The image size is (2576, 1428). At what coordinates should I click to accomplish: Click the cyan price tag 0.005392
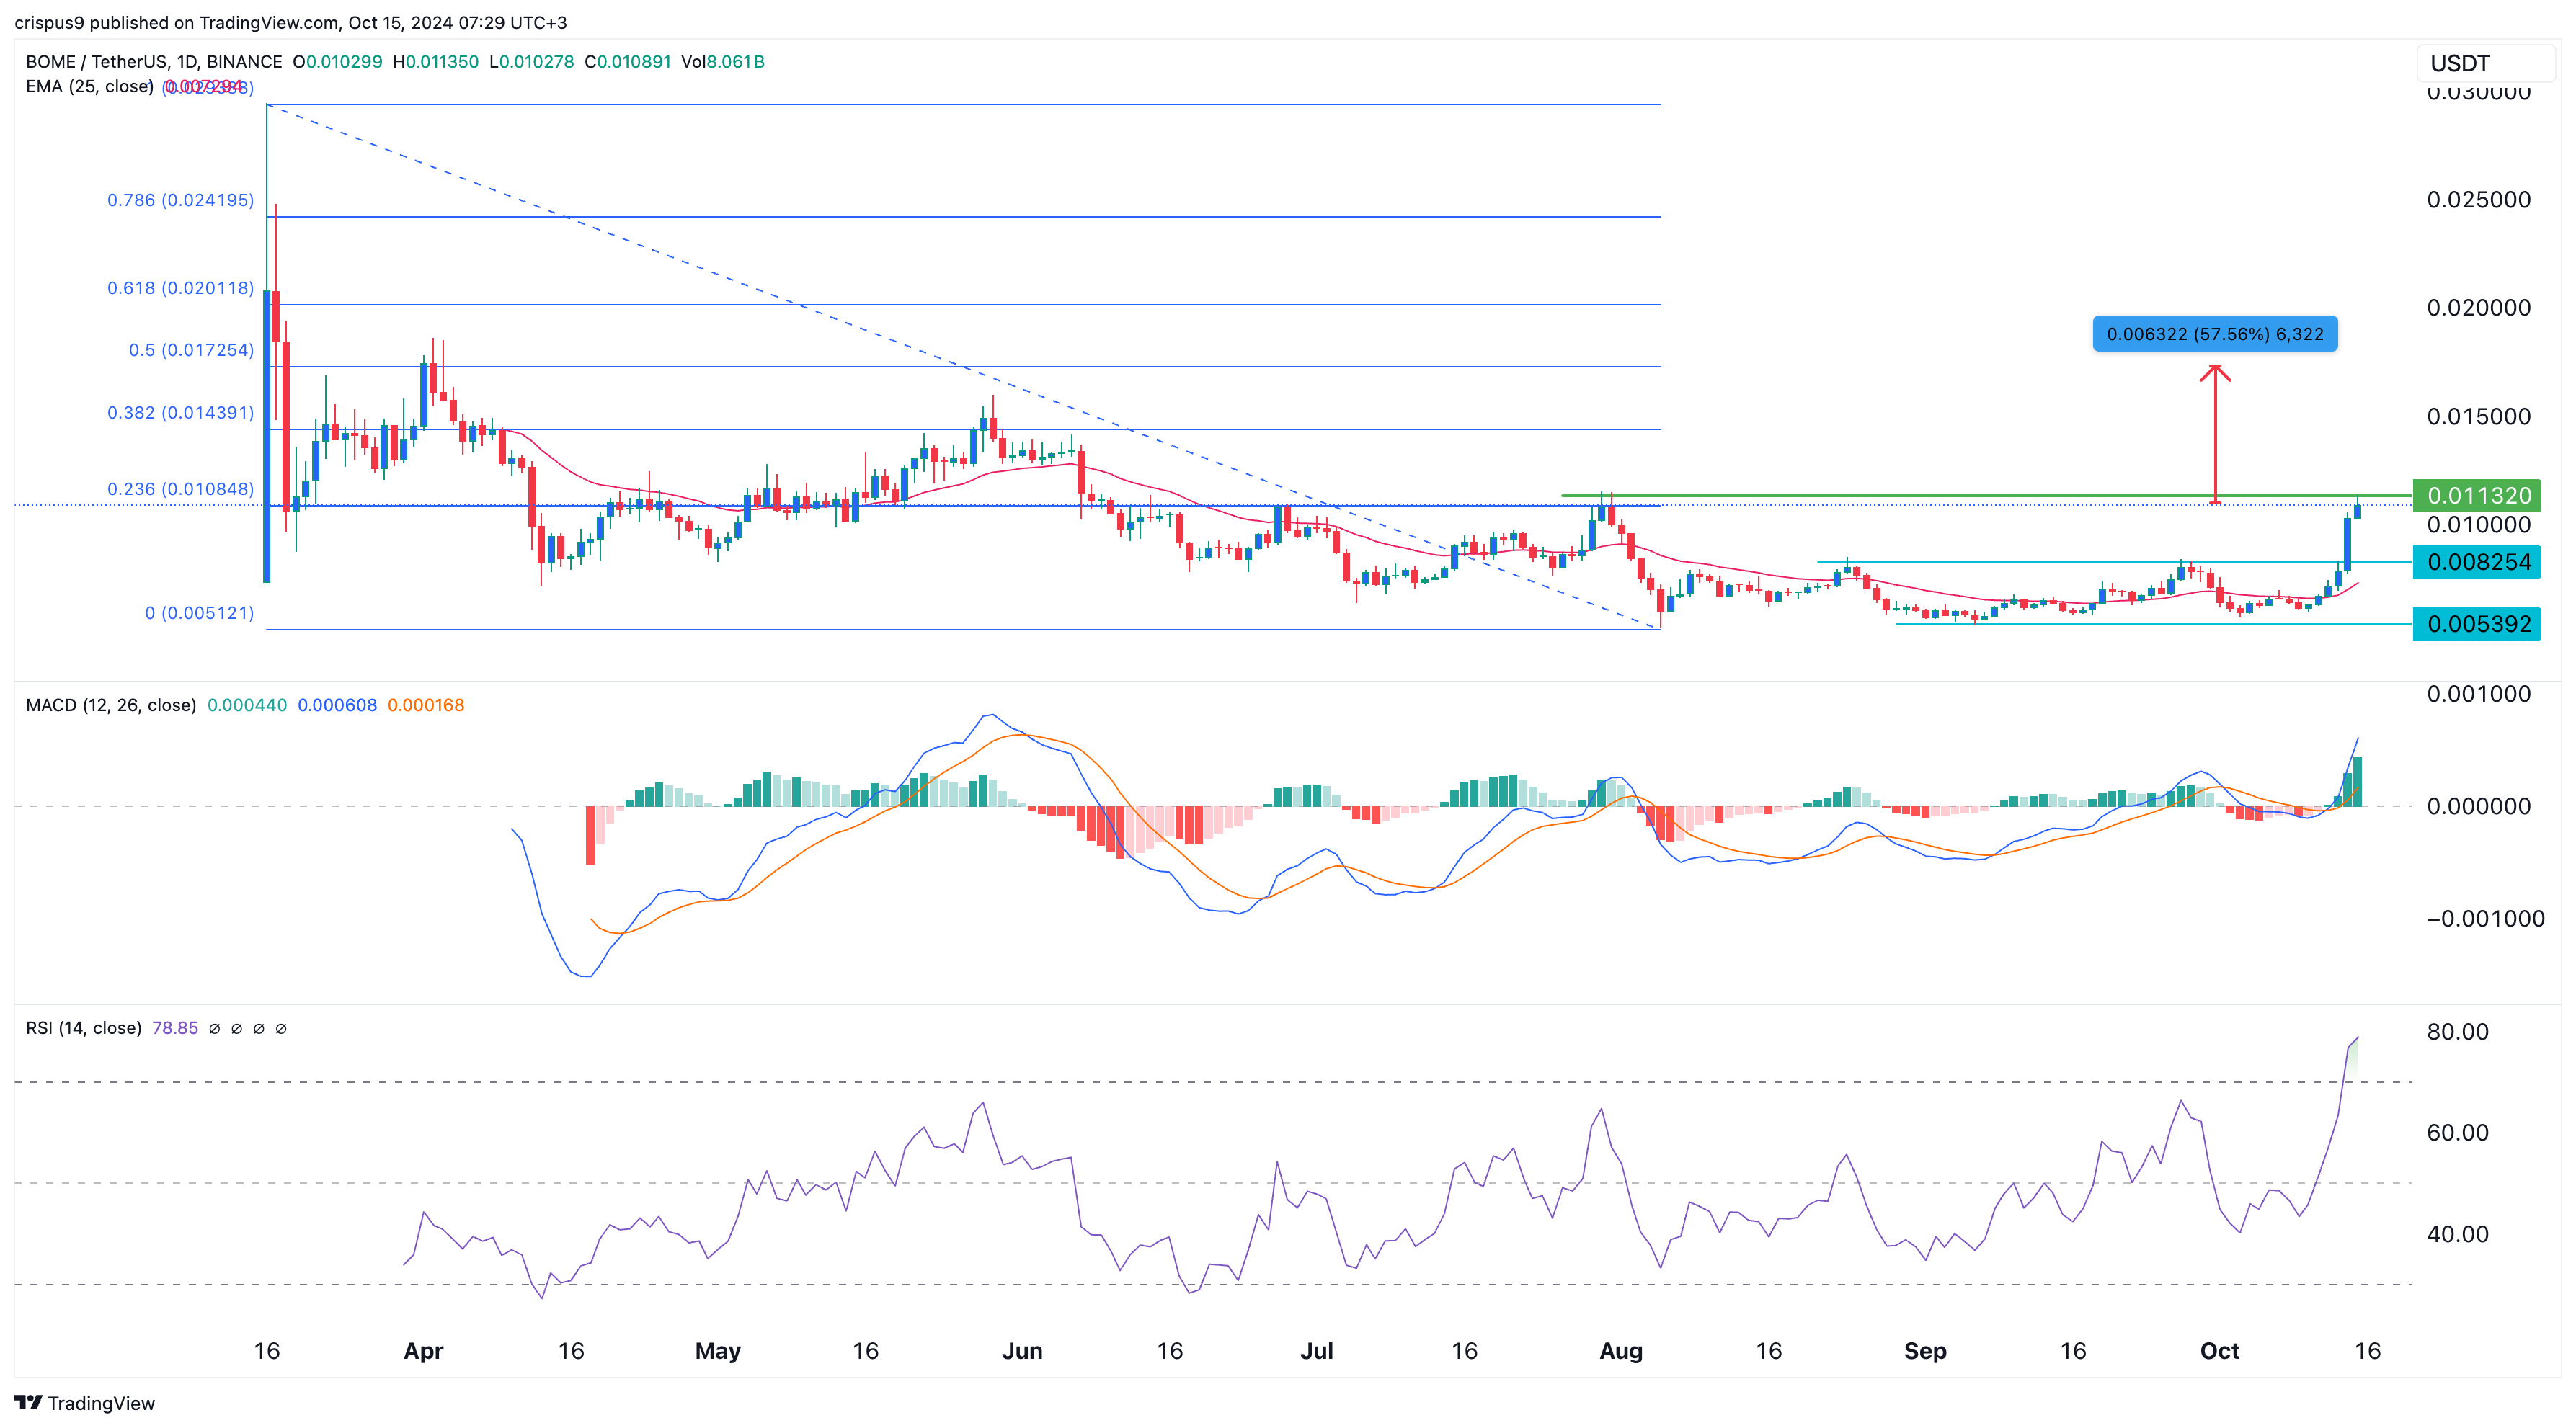2477,625
